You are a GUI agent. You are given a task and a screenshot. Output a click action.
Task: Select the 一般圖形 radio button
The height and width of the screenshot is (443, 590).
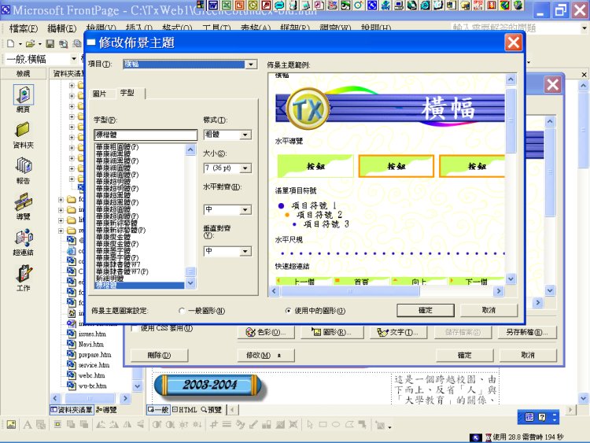point(183,311)
